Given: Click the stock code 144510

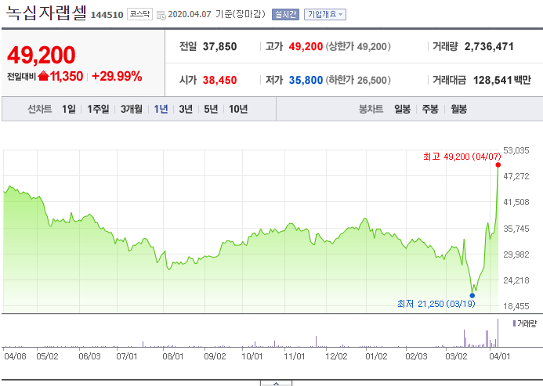Looking at the screenshot, I should pyautogui.click(x=107, y=15).
